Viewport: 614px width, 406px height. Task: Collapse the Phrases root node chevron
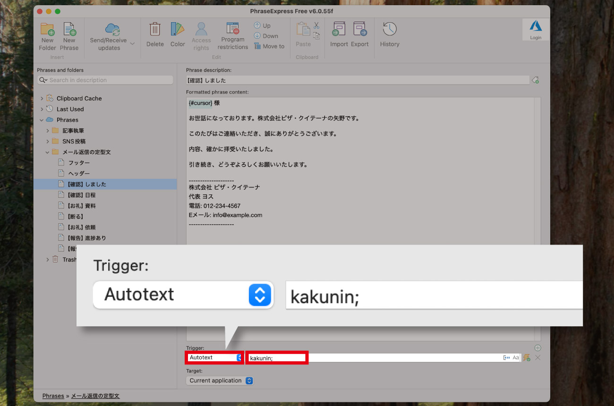tap(42, 120)
